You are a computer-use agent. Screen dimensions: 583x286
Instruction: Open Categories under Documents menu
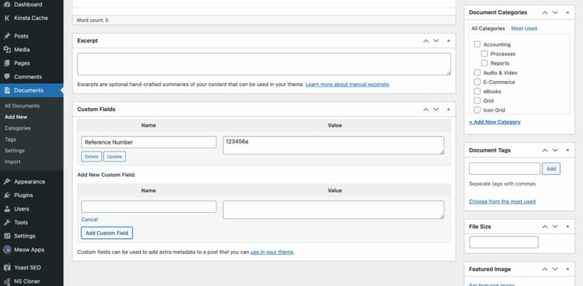coord(18,128)
